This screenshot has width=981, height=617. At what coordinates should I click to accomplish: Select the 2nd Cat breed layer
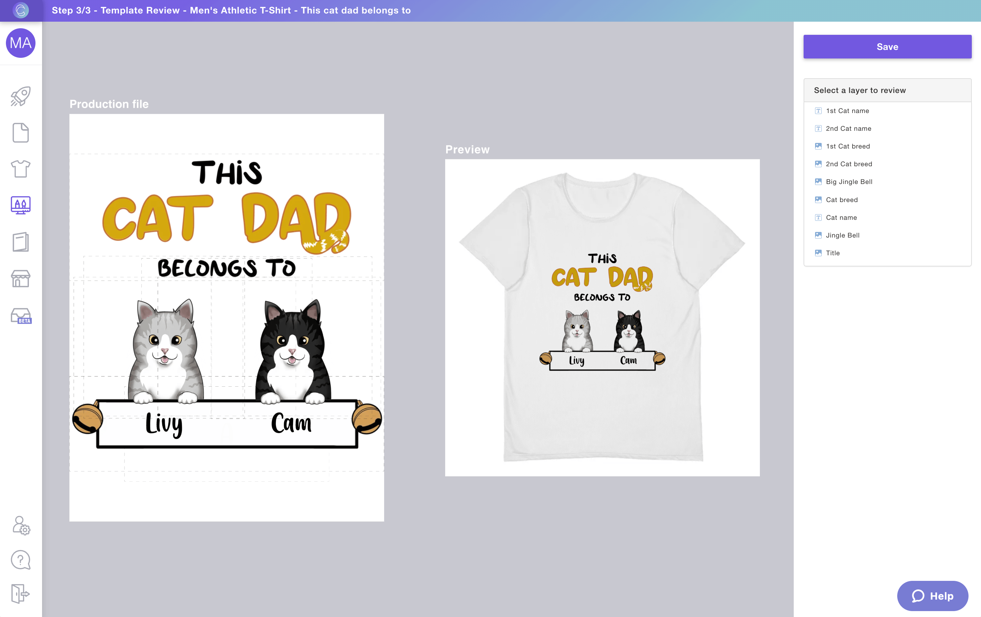point(849,164)
